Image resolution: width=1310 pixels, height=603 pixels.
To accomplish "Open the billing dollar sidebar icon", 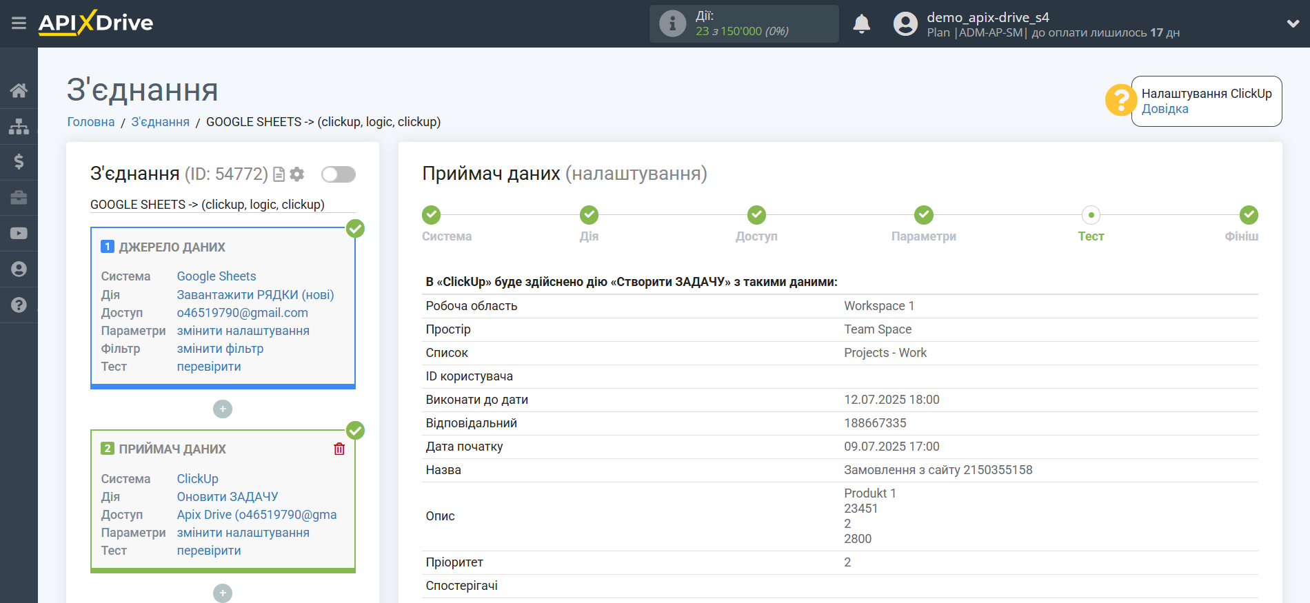I will coord(19,162).
